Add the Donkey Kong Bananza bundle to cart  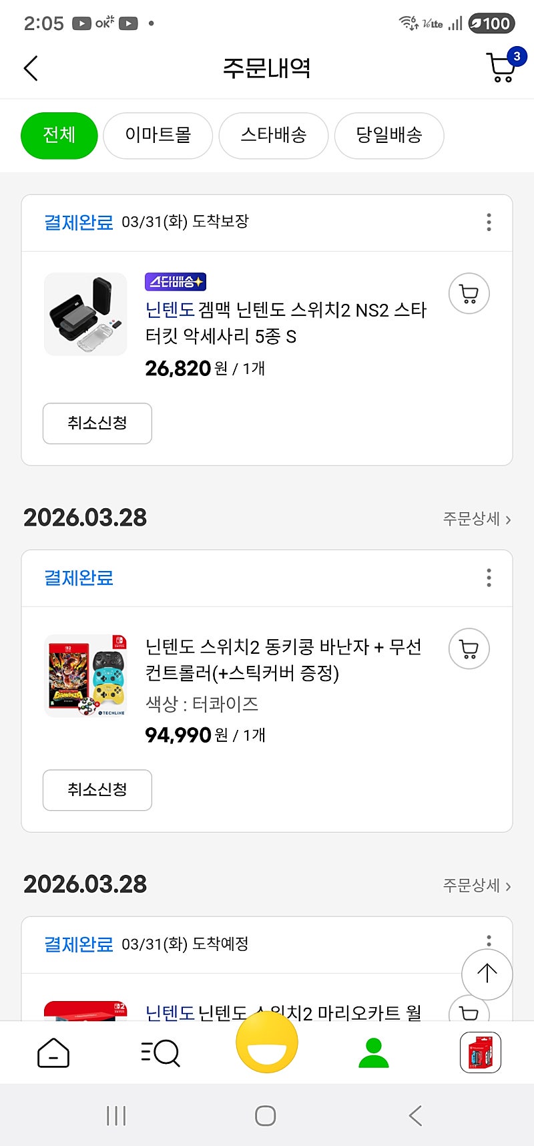click(x=469, y=649)
